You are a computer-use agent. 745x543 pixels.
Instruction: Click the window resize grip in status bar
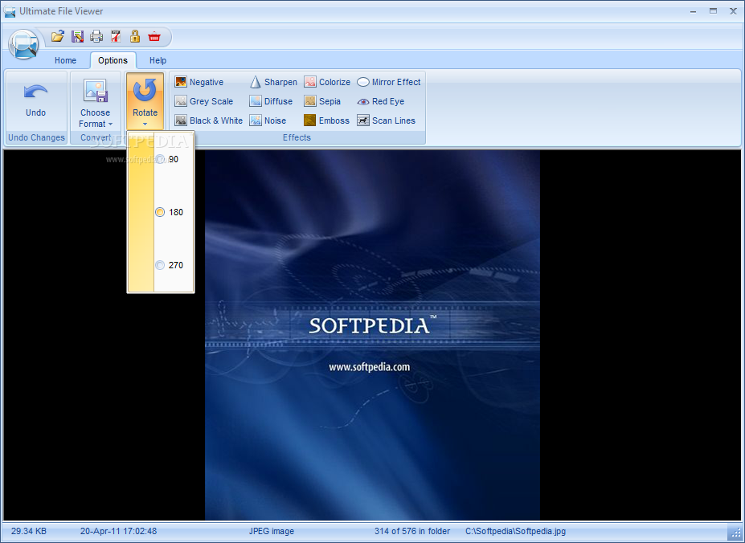(x=735, y=532)
